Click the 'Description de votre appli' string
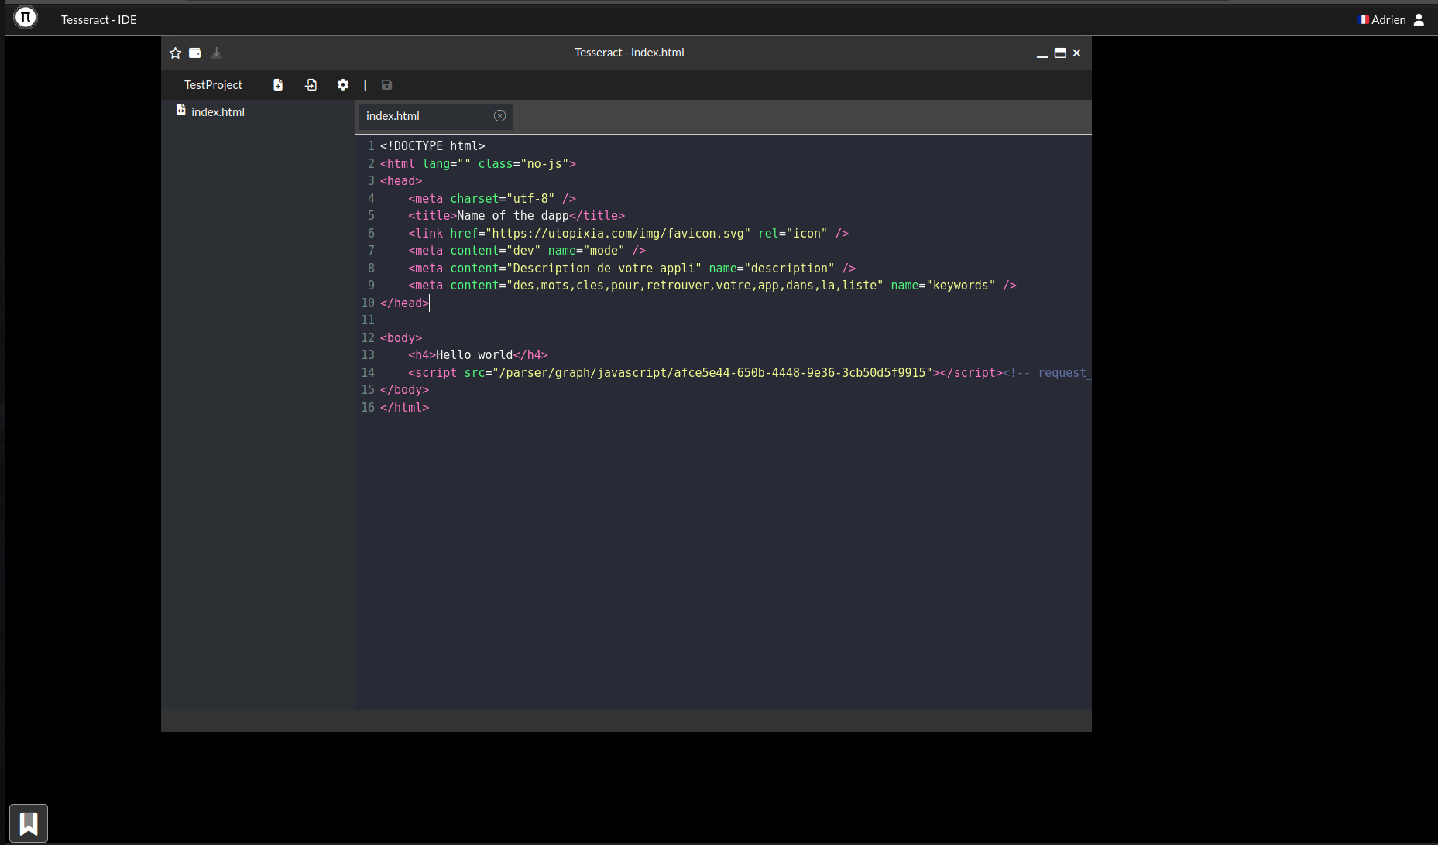Screen dimensions: 1438x845 coord(604,269)
